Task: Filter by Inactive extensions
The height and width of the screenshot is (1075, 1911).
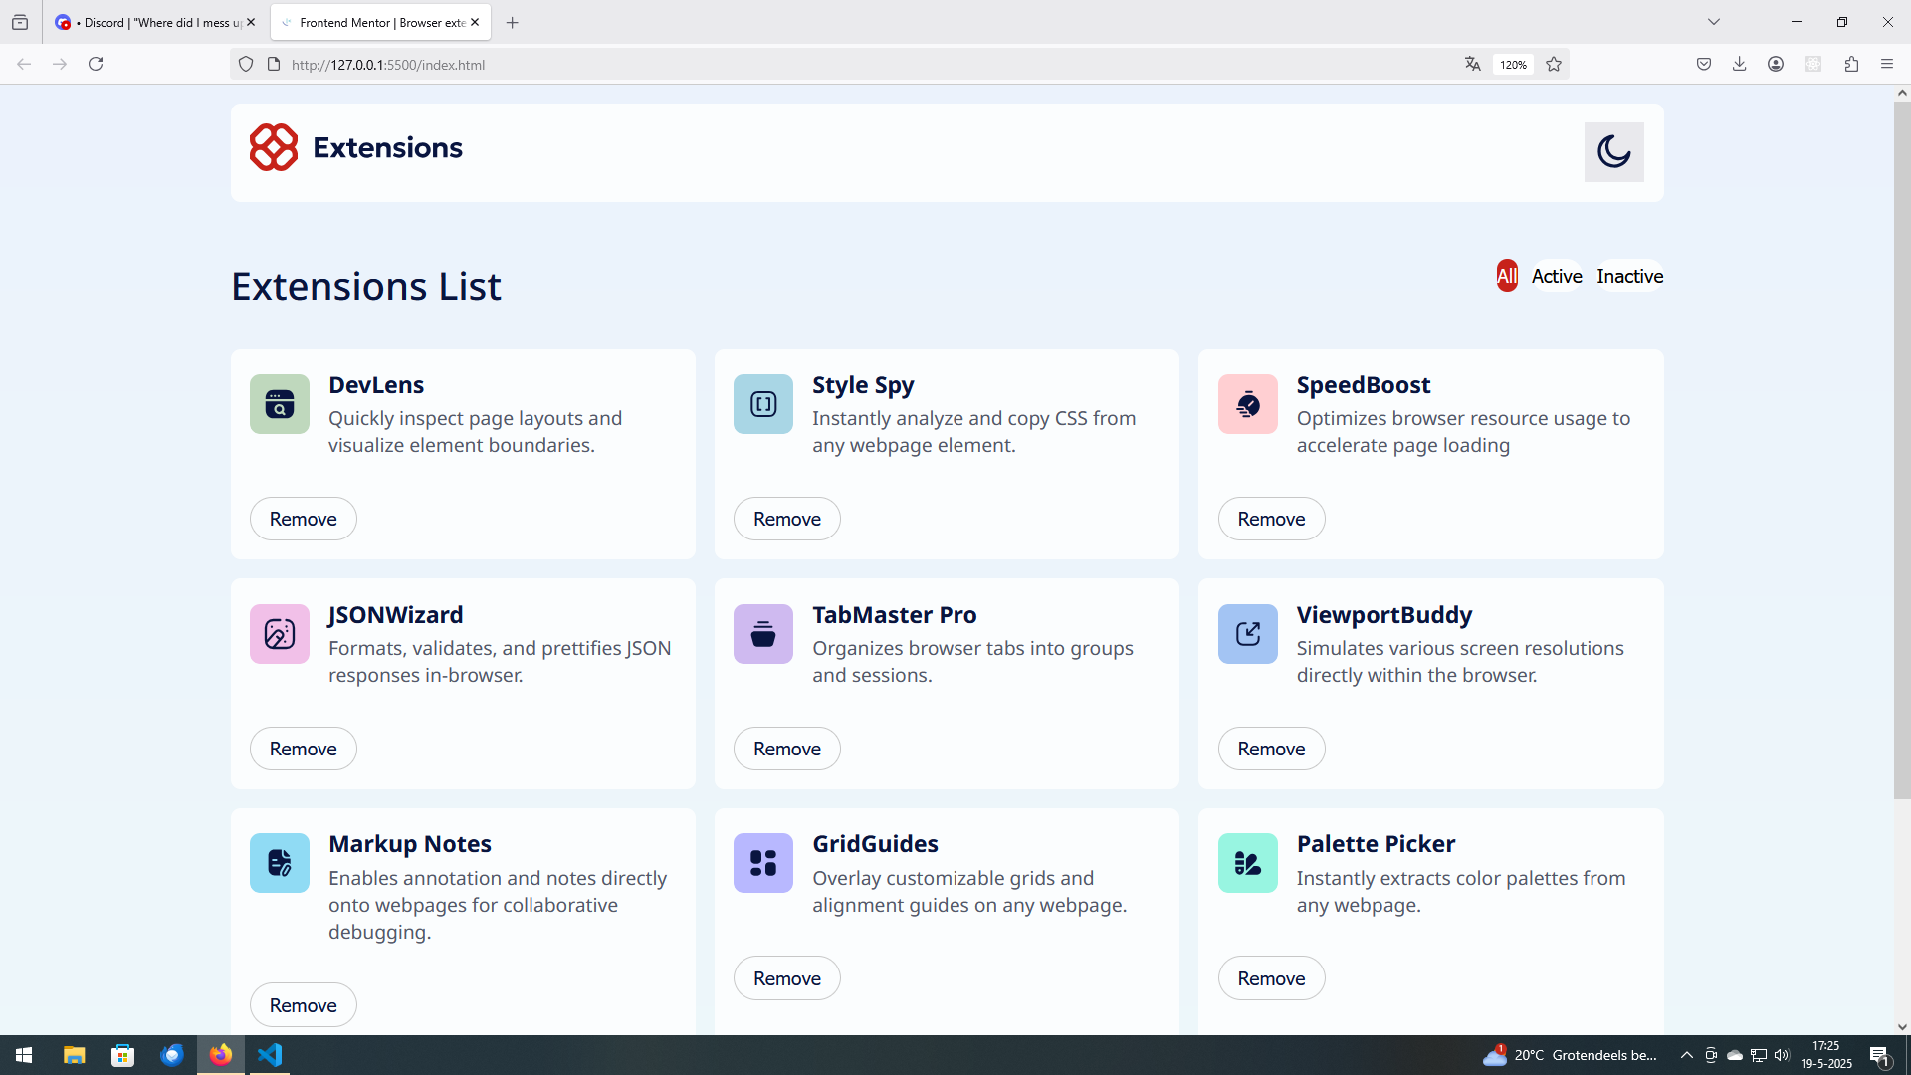Action: point(1629,276)
